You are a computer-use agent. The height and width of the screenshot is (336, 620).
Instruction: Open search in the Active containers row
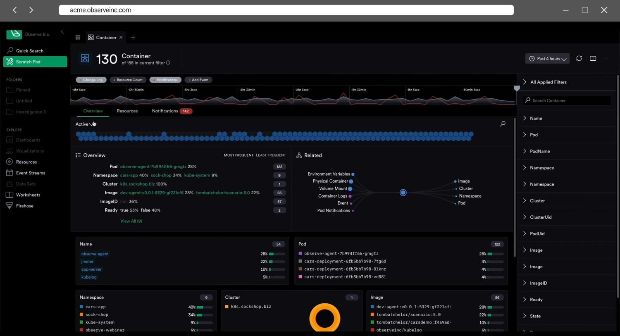(503, 124)
